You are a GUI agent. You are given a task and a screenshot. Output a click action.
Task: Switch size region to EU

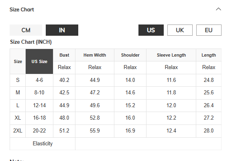(x=209, y=30)
